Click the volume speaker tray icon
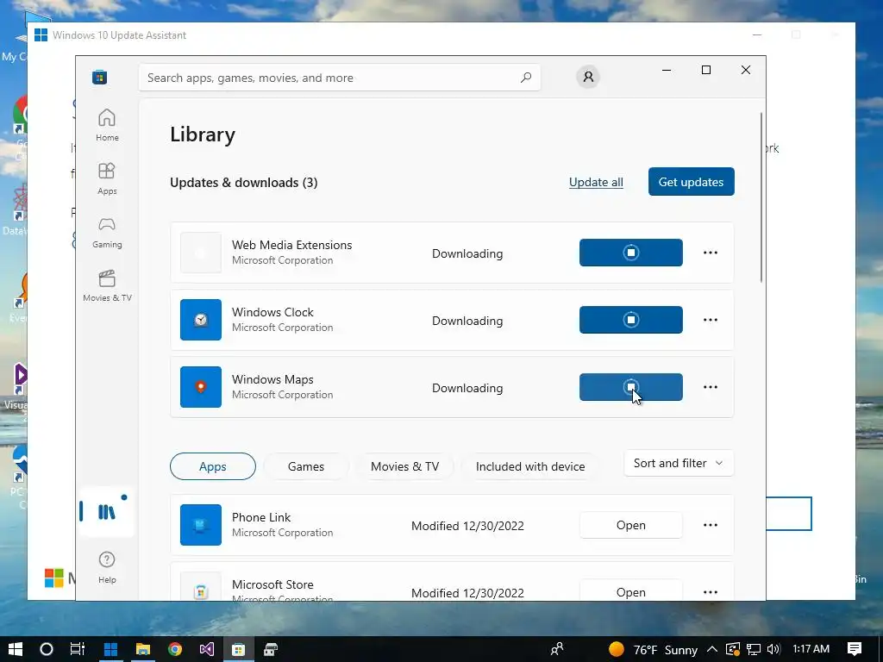The height and width of the screenshot is (662, 883). tap(773, 649)
